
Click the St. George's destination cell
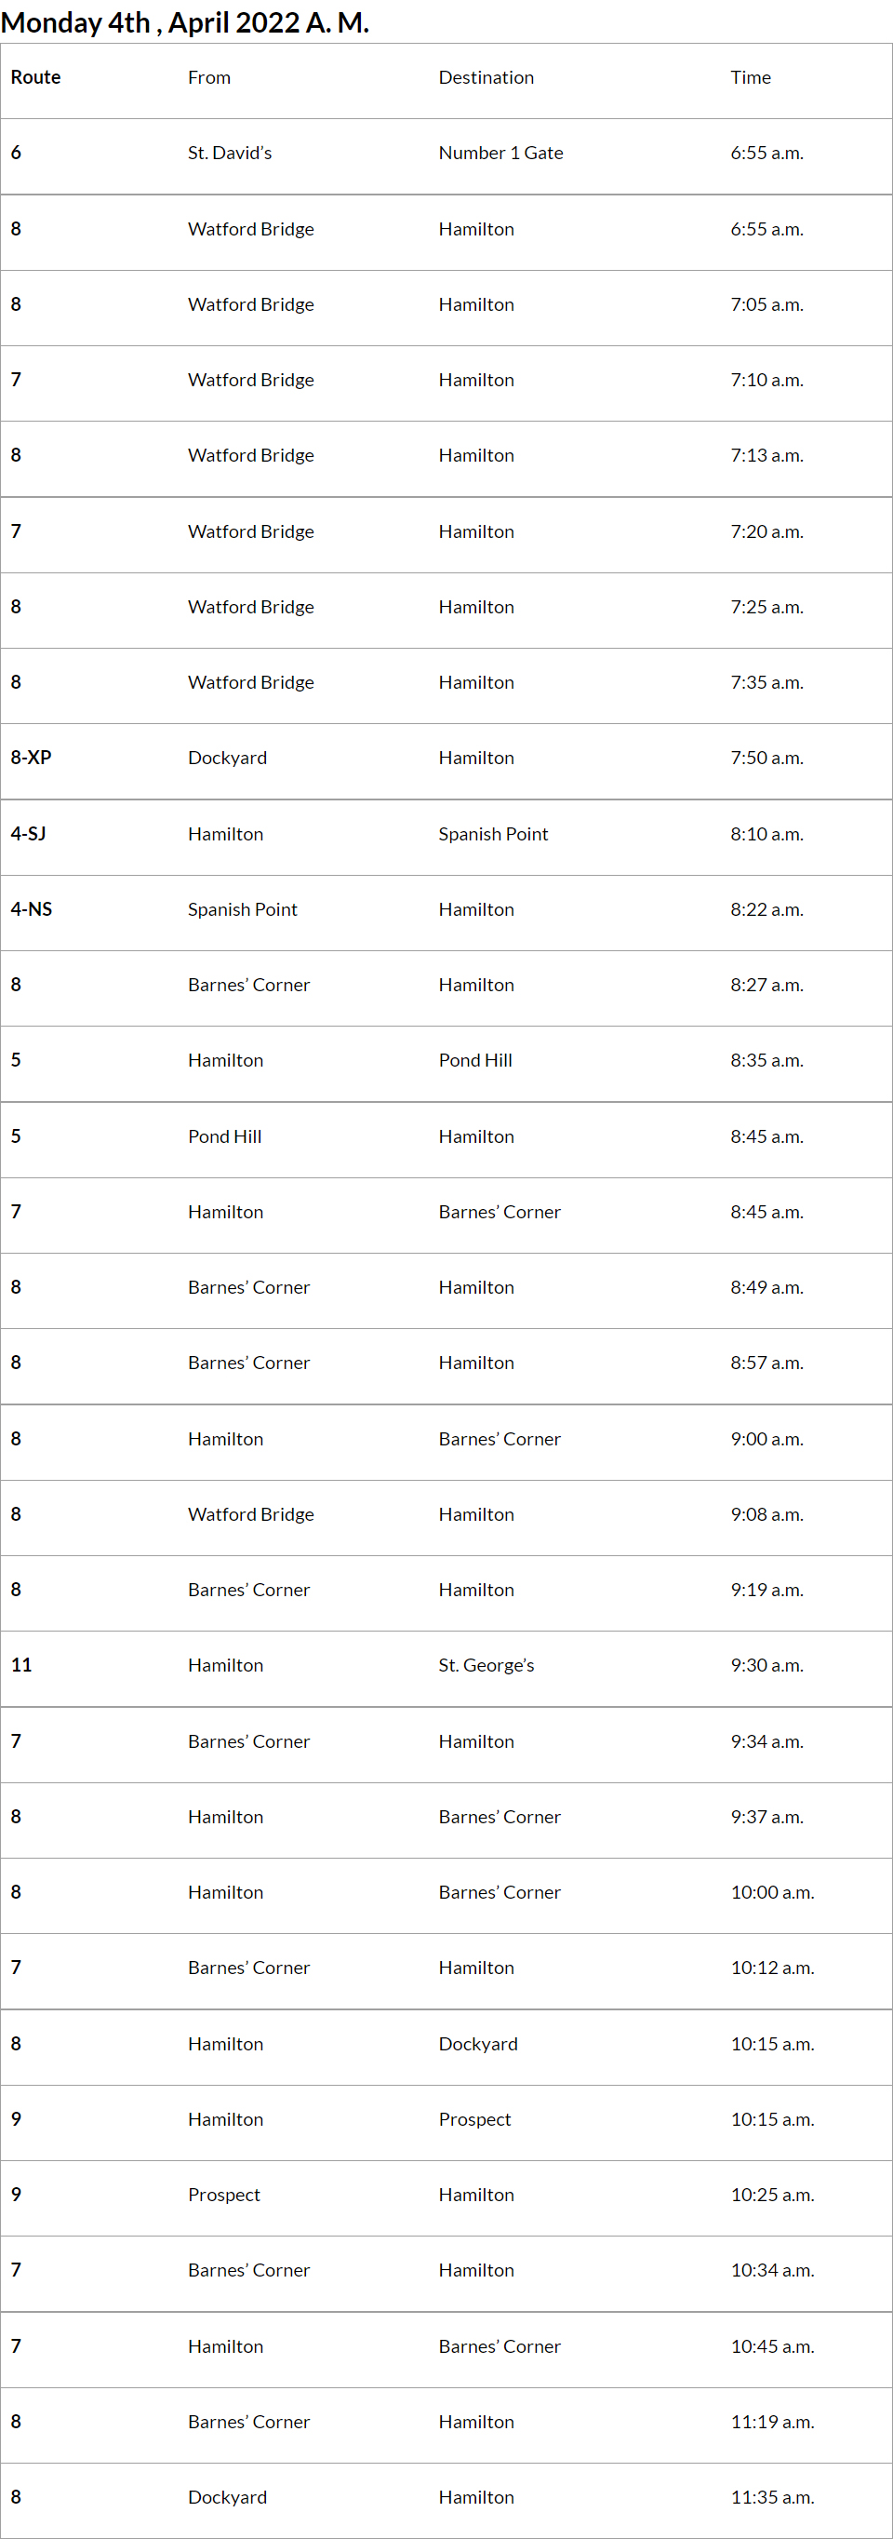pyautogui.click(x=486, y=1665)
